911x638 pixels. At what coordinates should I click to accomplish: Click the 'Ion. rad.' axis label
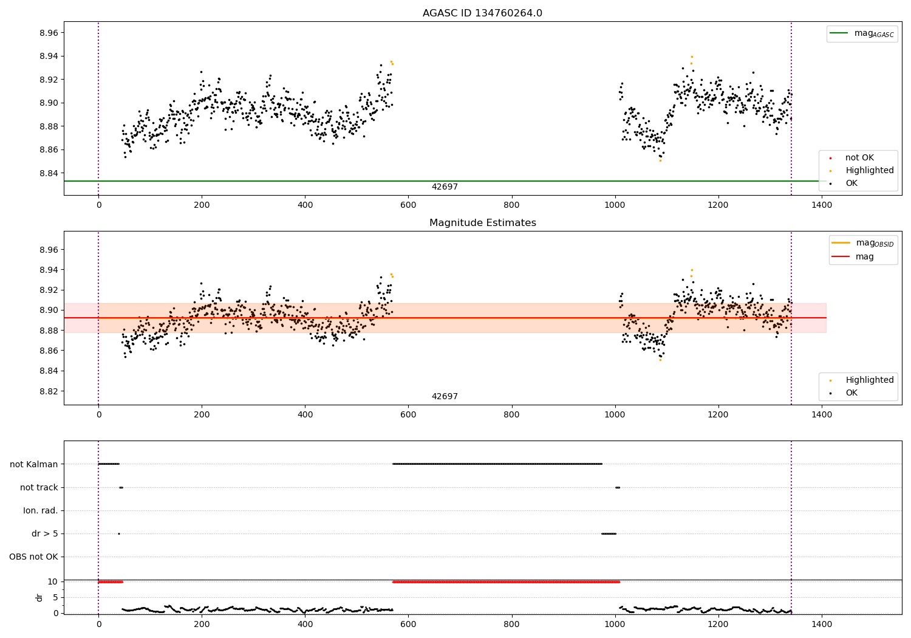click(41, 511)
